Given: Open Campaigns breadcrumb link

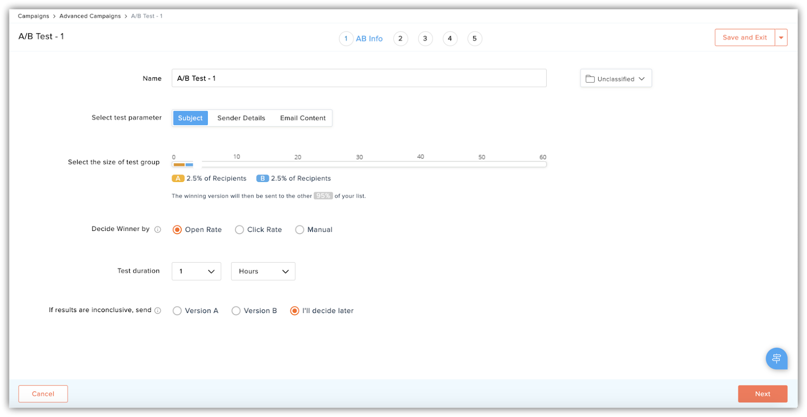Looking at the screenshot, I should (x=33, y=16).
